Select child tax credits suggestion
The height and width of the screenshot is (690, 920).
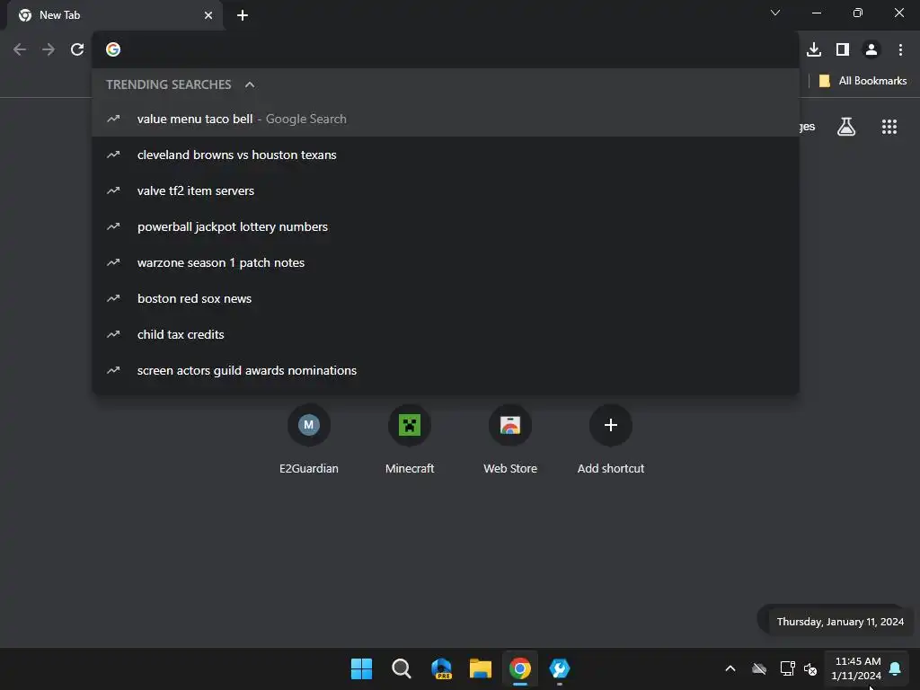446,334
